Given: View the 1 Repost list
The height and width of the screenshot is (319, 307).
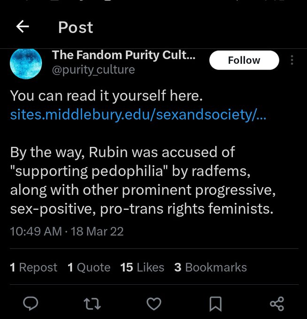Looking at the screenshot, I should (33, 267).
